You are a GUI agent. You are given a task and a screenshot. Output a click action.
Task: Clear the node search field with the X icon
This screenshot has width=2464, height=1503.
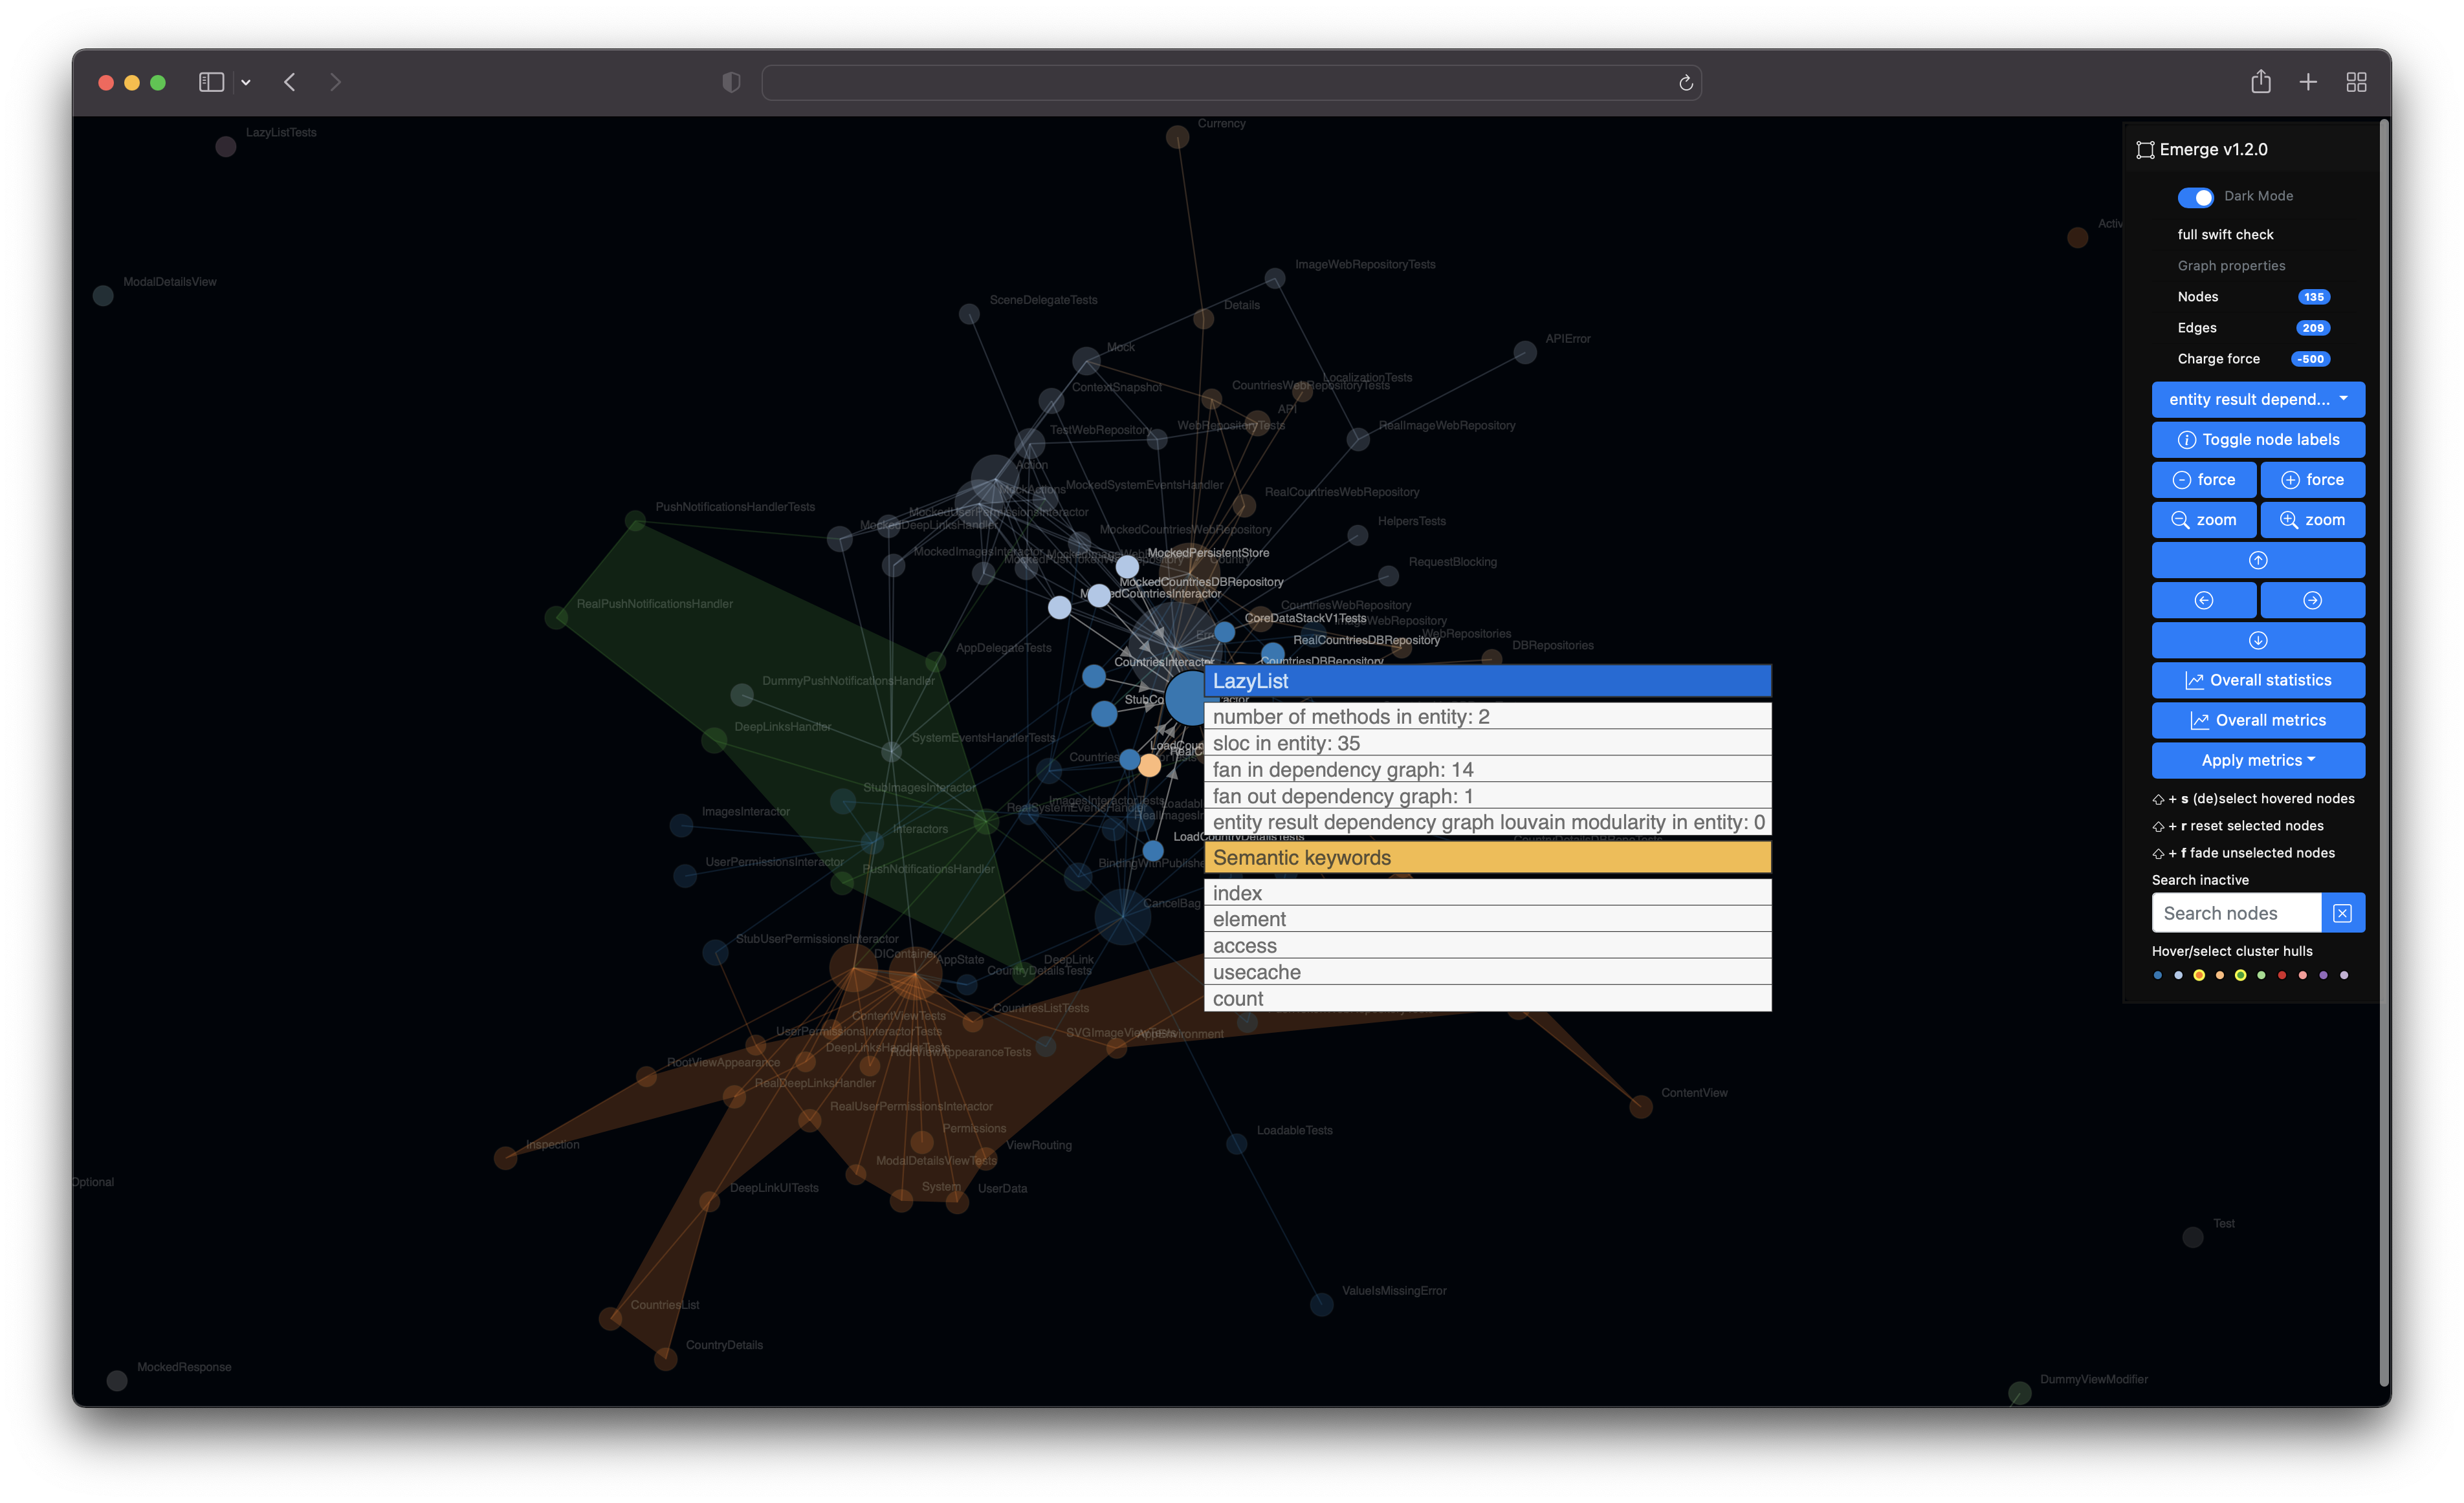(2343, 913)
